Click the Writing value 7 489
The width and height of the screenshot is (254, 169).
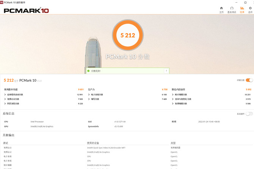[164, 99]
